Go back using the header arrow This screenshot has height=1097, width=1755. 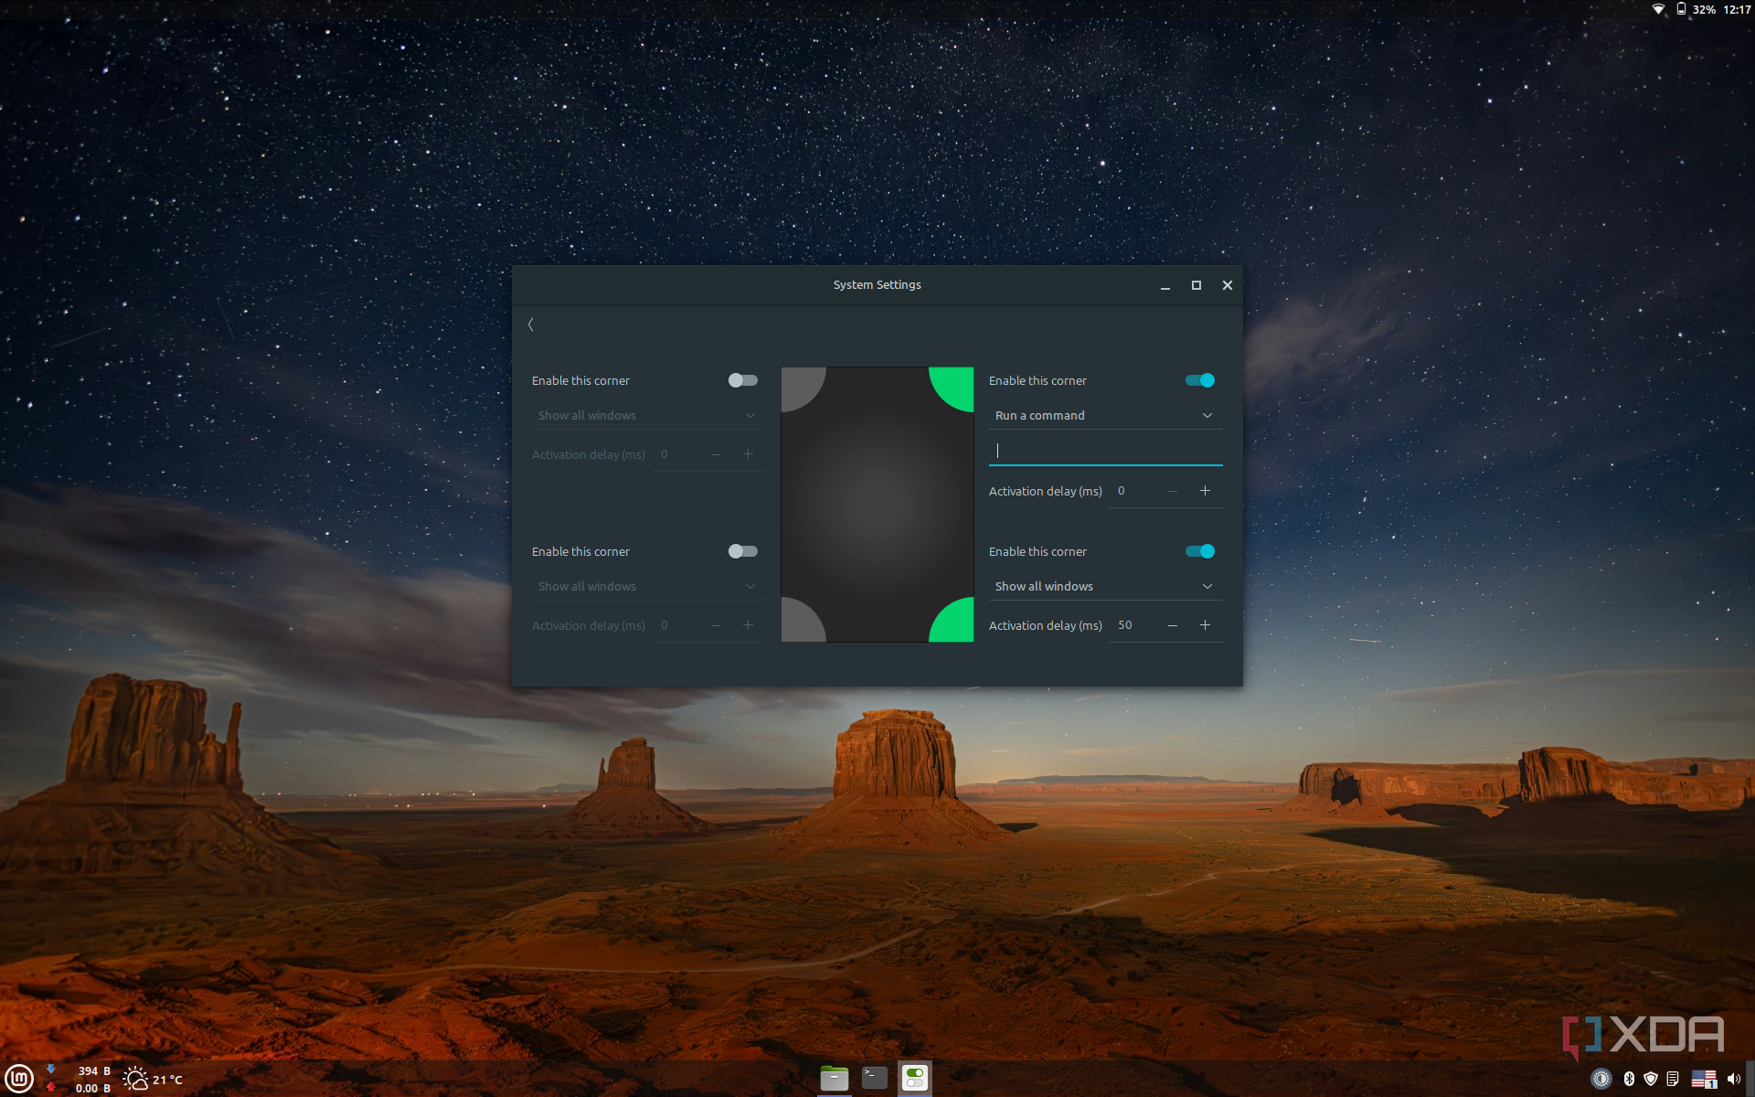[531, 325]
